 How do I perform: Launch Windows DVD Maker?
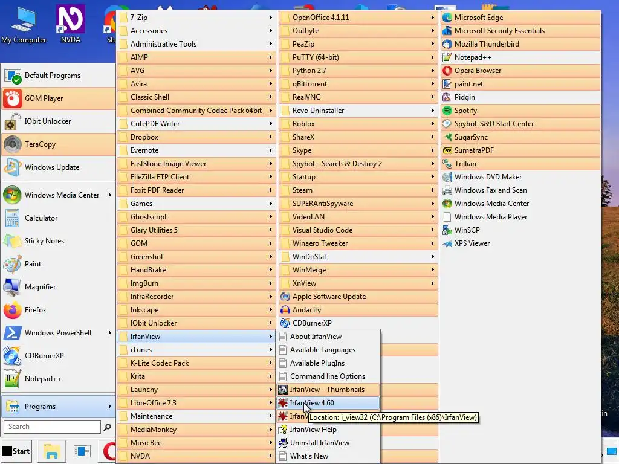click(520, 177)
